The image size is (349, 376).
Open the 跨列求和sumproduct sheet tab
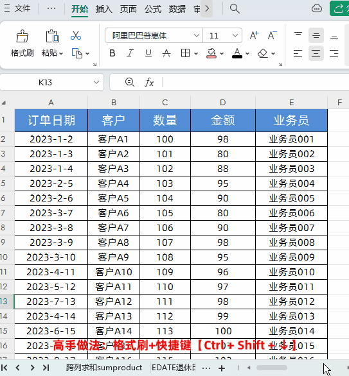[x=104, y=368]
